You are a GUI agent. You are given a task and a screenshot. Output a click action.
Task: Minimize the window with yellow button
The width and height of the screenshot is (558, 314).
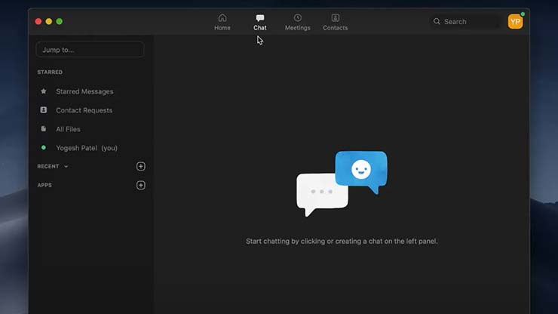coord(49,21)
